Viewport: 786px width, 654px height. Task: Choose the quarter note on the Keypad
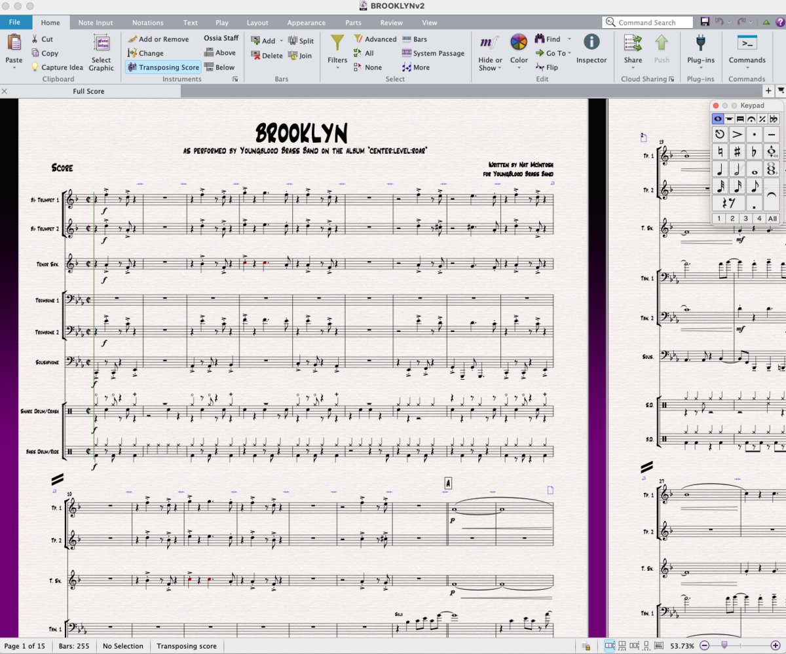(720, 168)
